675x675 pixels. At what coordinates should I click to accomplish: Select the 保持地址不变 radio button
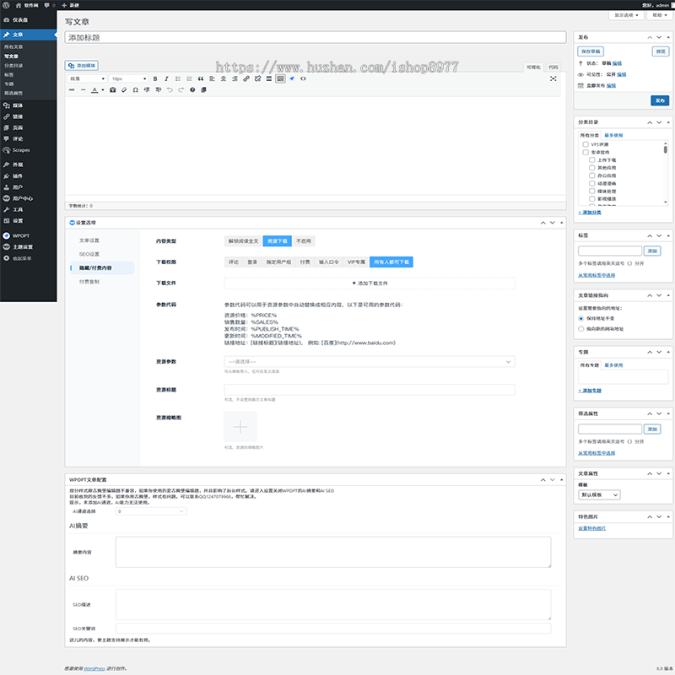click(x=581, y=319)
